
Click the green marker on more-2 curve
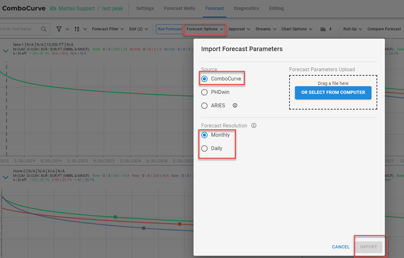[115, 217]
